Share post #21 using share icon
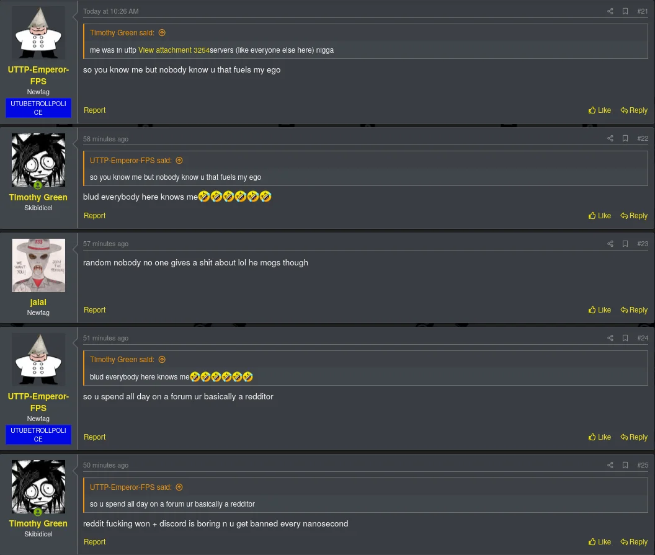The image size is (655, 555). coord(610,11)
